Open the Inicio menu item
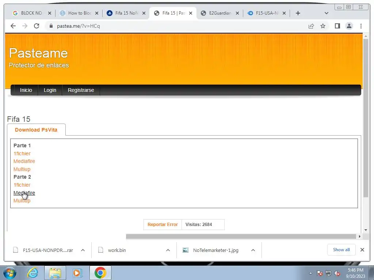Image resolution: width=374 pixels, height=280 pixels. 26,90
